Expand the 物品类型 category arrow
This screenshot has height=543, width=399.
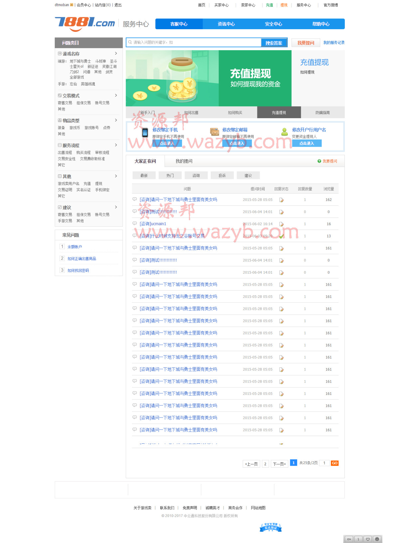(116, 120)
